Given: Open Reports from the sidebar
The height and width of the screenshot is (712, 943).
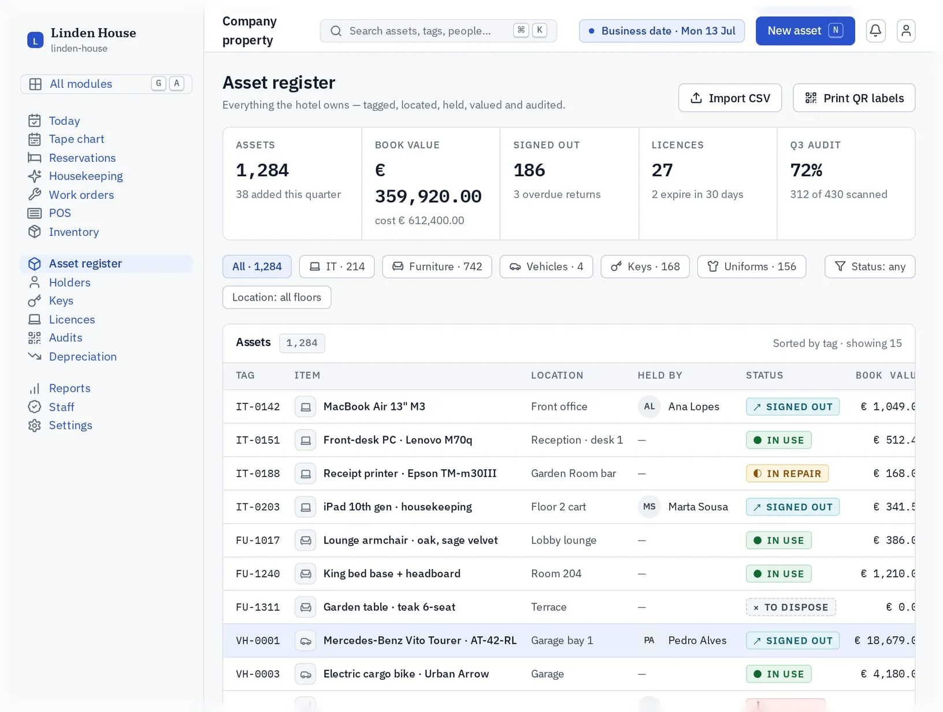Looking at the screenshot, I should (106, 388).
